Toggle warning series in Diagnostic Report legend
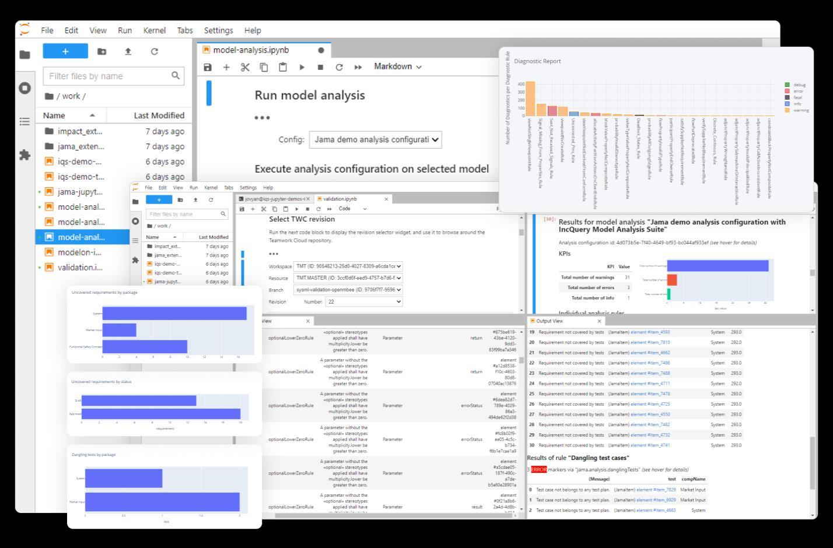833x548 pixels. [797, 110]
